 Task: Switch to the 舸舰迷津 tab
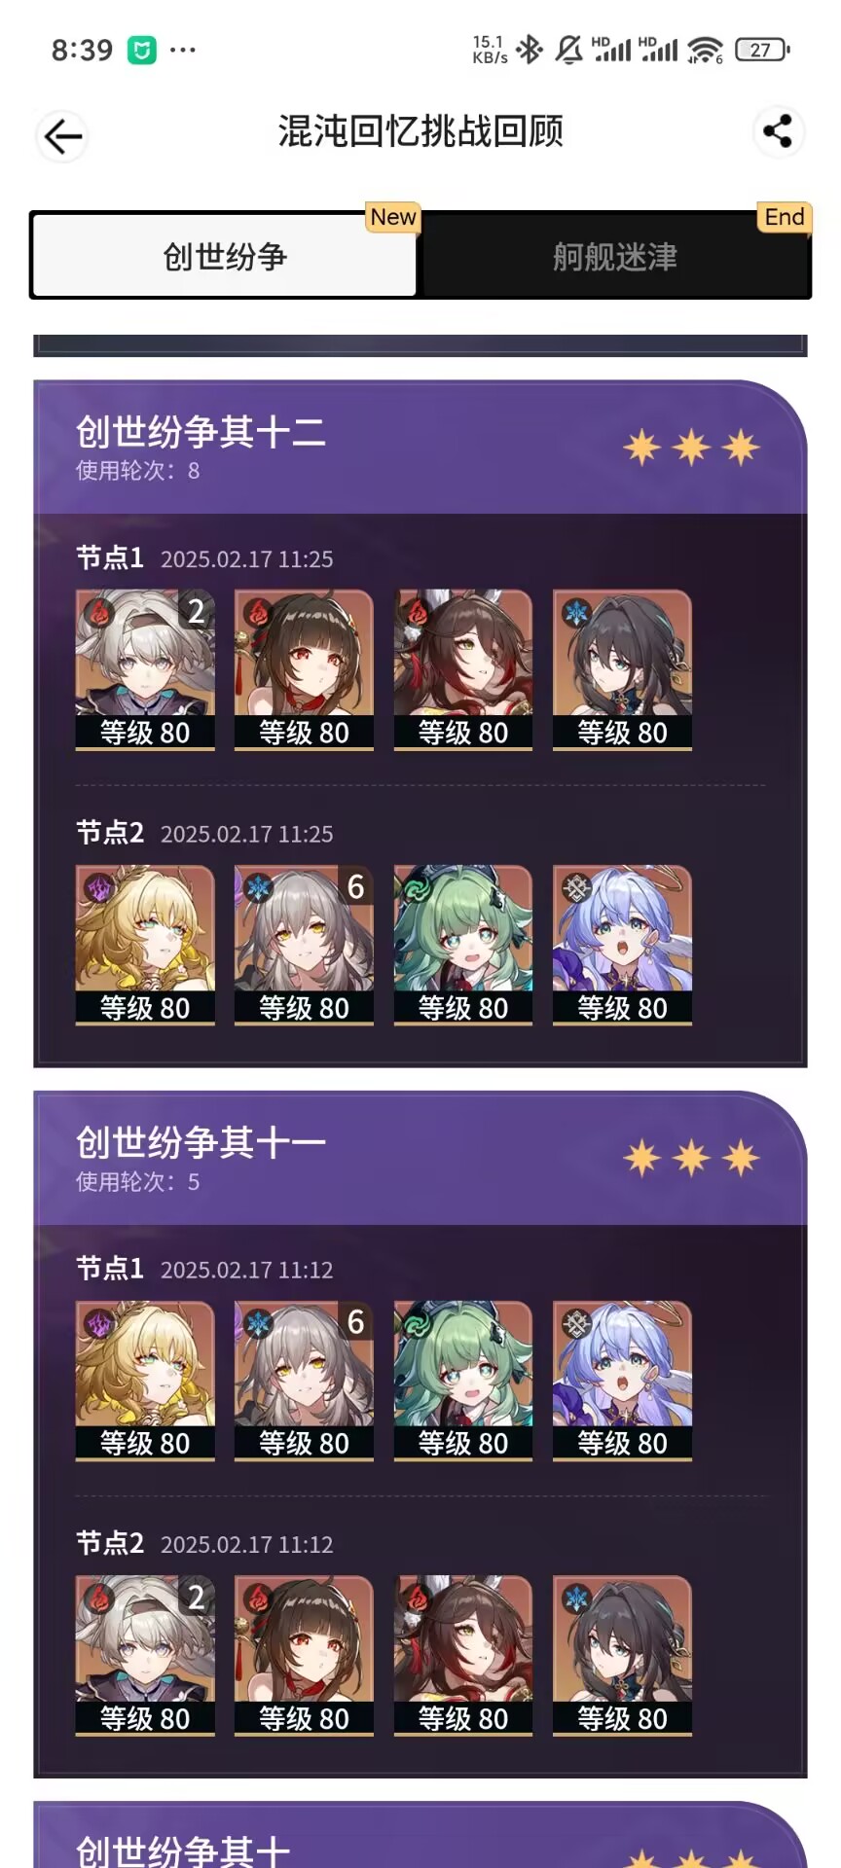coord(615,256)
